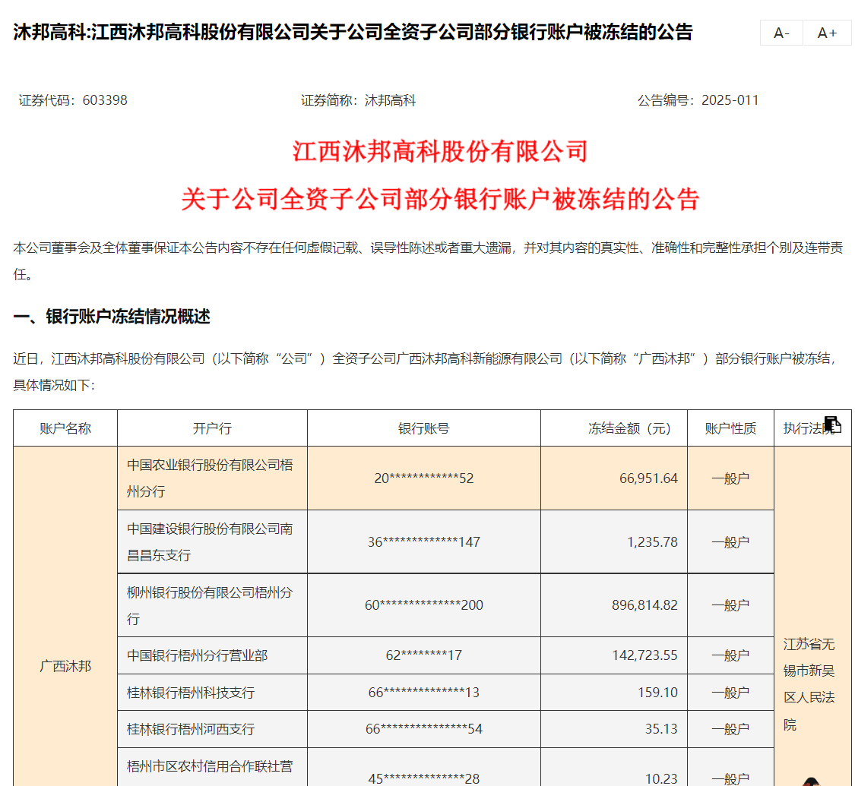This screenshot has width=855, height=786.
Task: Click the 冻结金额（元） column header
Action: click(x=629, y=428)
